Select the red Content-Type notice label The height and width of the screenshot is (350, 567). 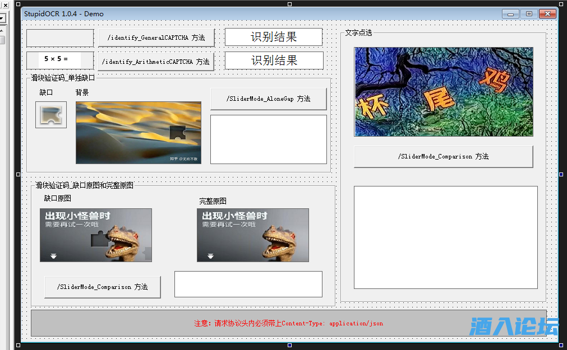pos(288,323)
